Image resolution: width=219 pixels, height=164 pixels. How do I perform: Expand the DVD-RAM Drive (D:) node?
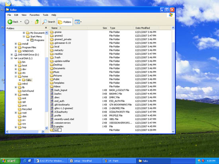pos(12,55)
